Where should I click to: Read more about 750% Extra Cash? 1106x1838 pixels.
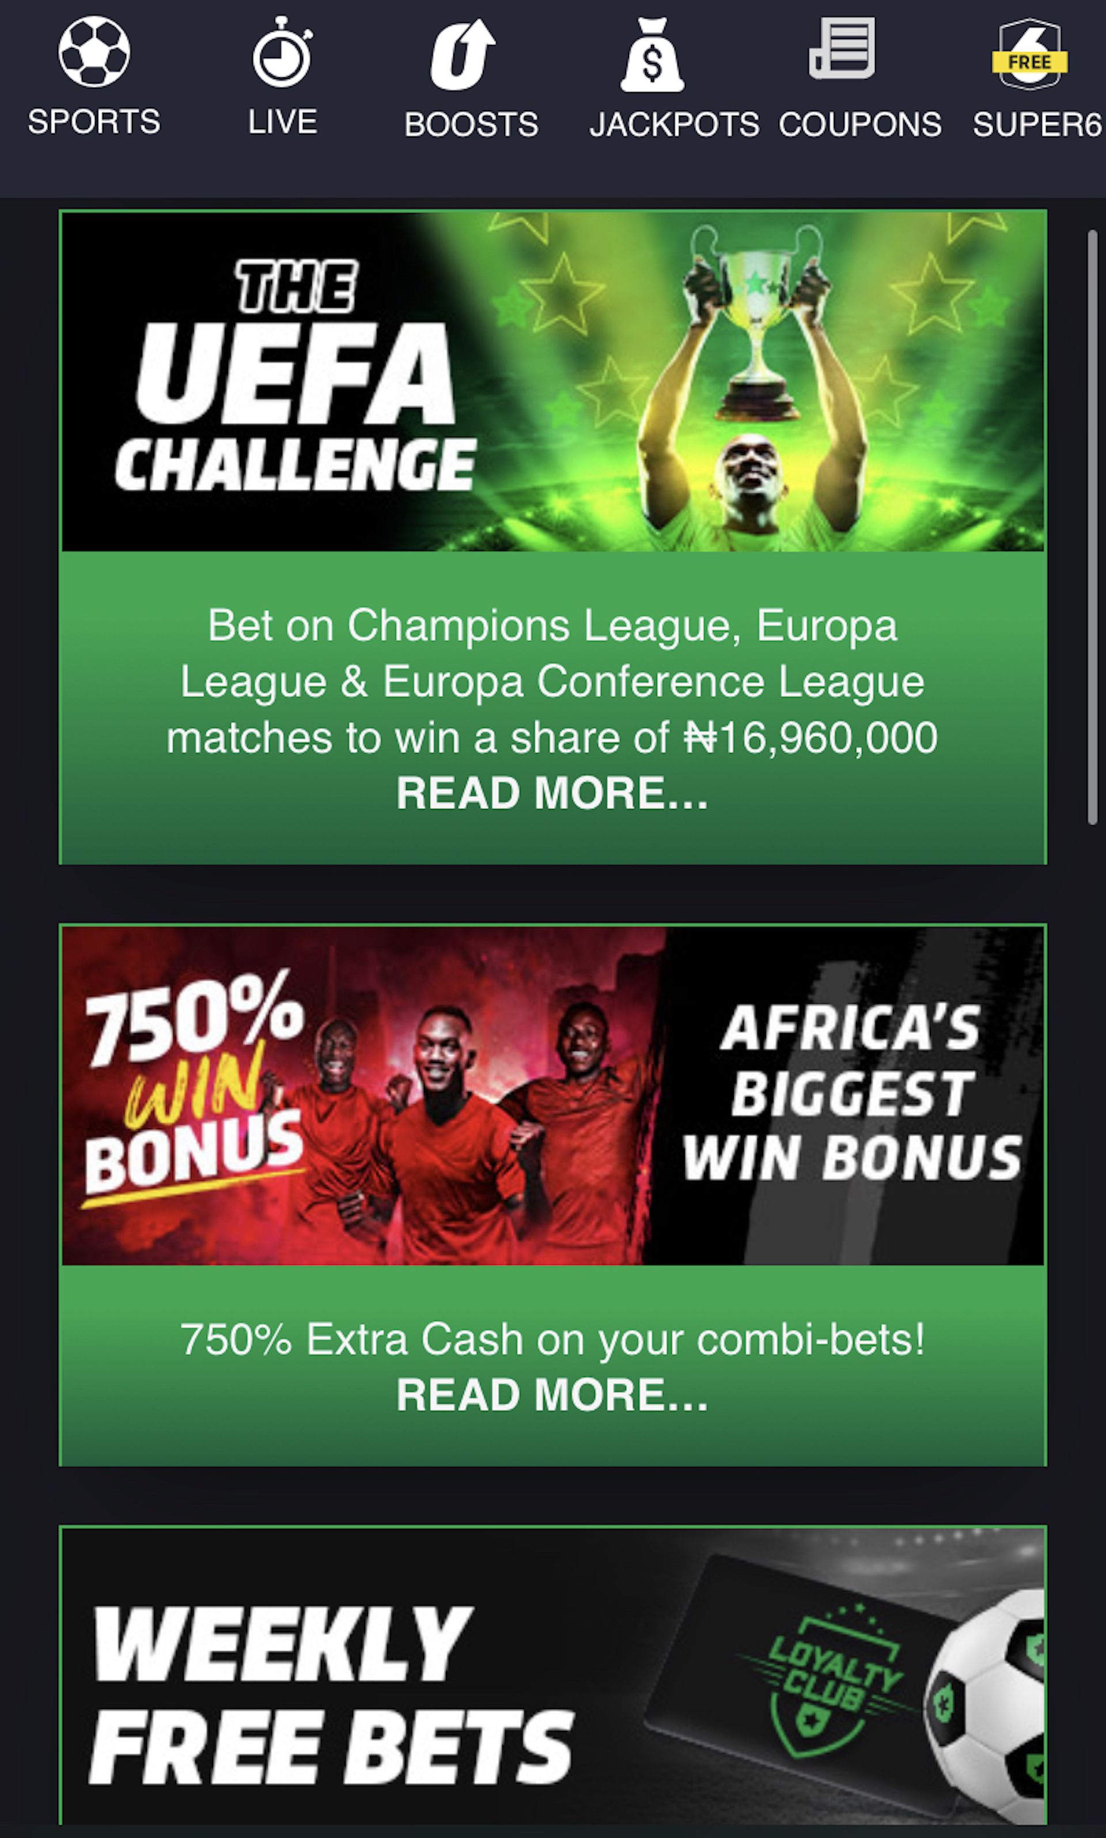(552, 1394)
